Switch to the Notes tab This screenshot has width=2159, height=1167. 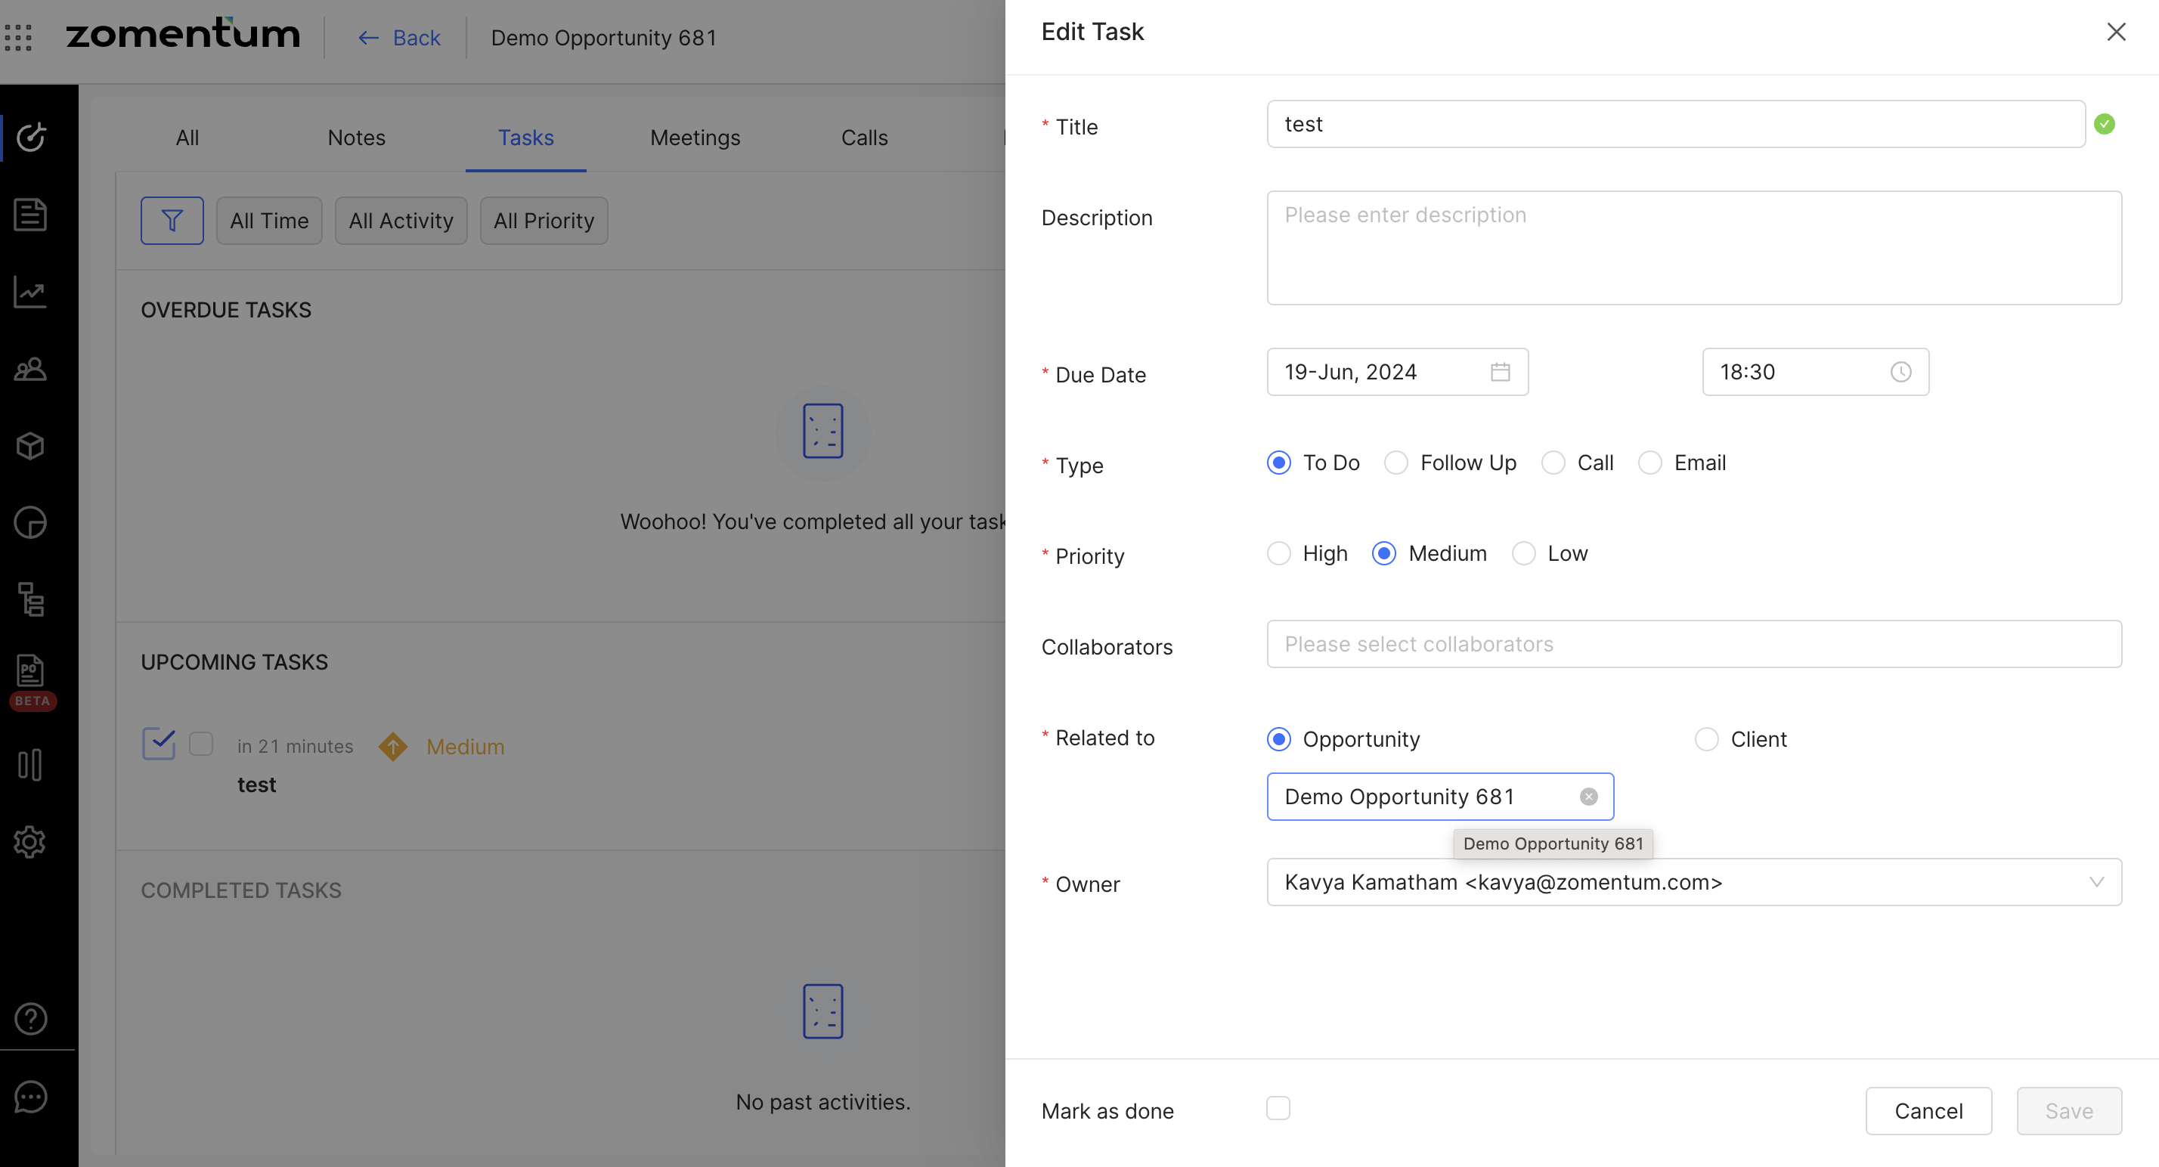click(356, 138)
